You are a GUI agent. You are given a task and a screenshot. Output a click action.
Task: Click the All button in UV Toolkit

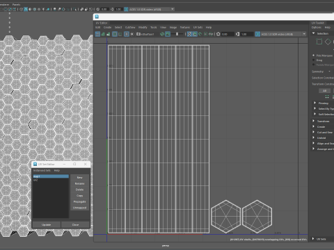[x=324, y=91]
